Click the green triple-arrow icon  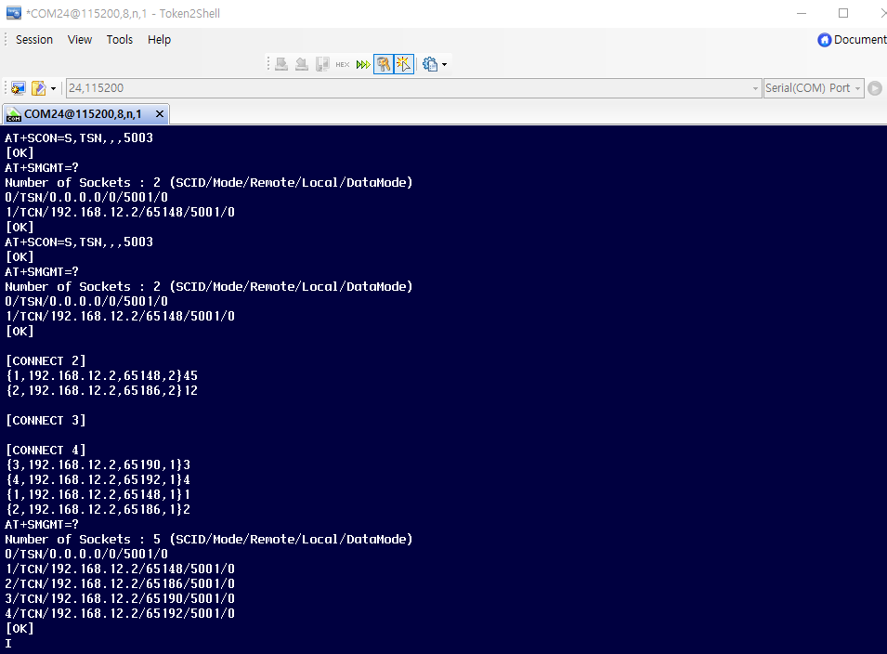363,64
